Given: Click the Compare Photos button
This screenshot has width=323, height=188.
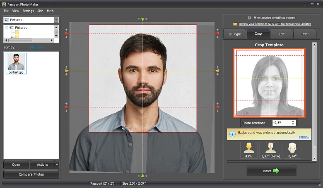Looking at the screenshot, I should (31, 174).
